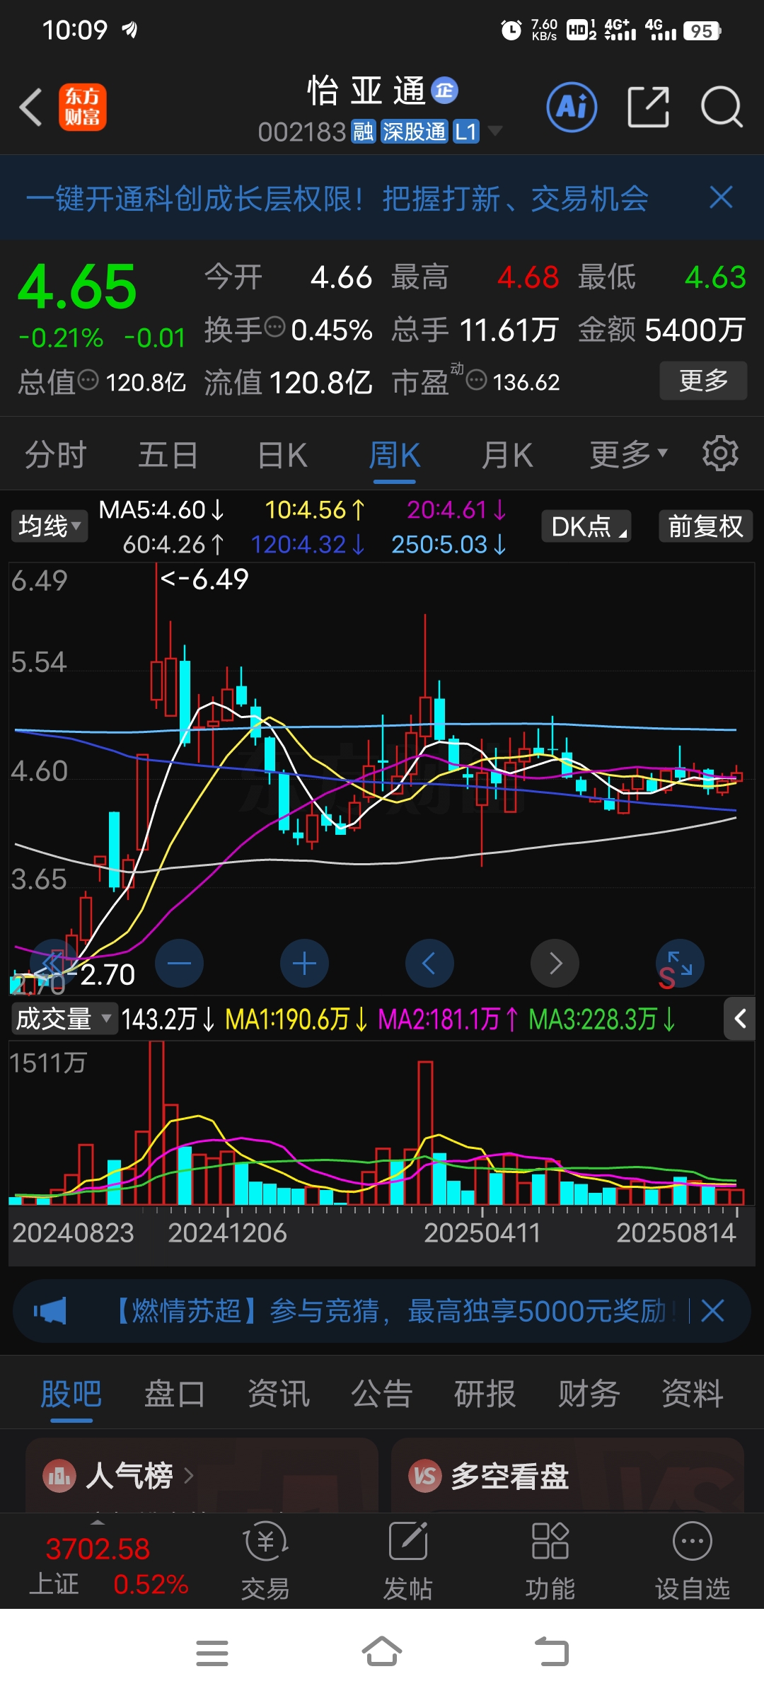764x1698 pixels.
Task: Close the 科创成长层 banner
Action: (721, 197)
